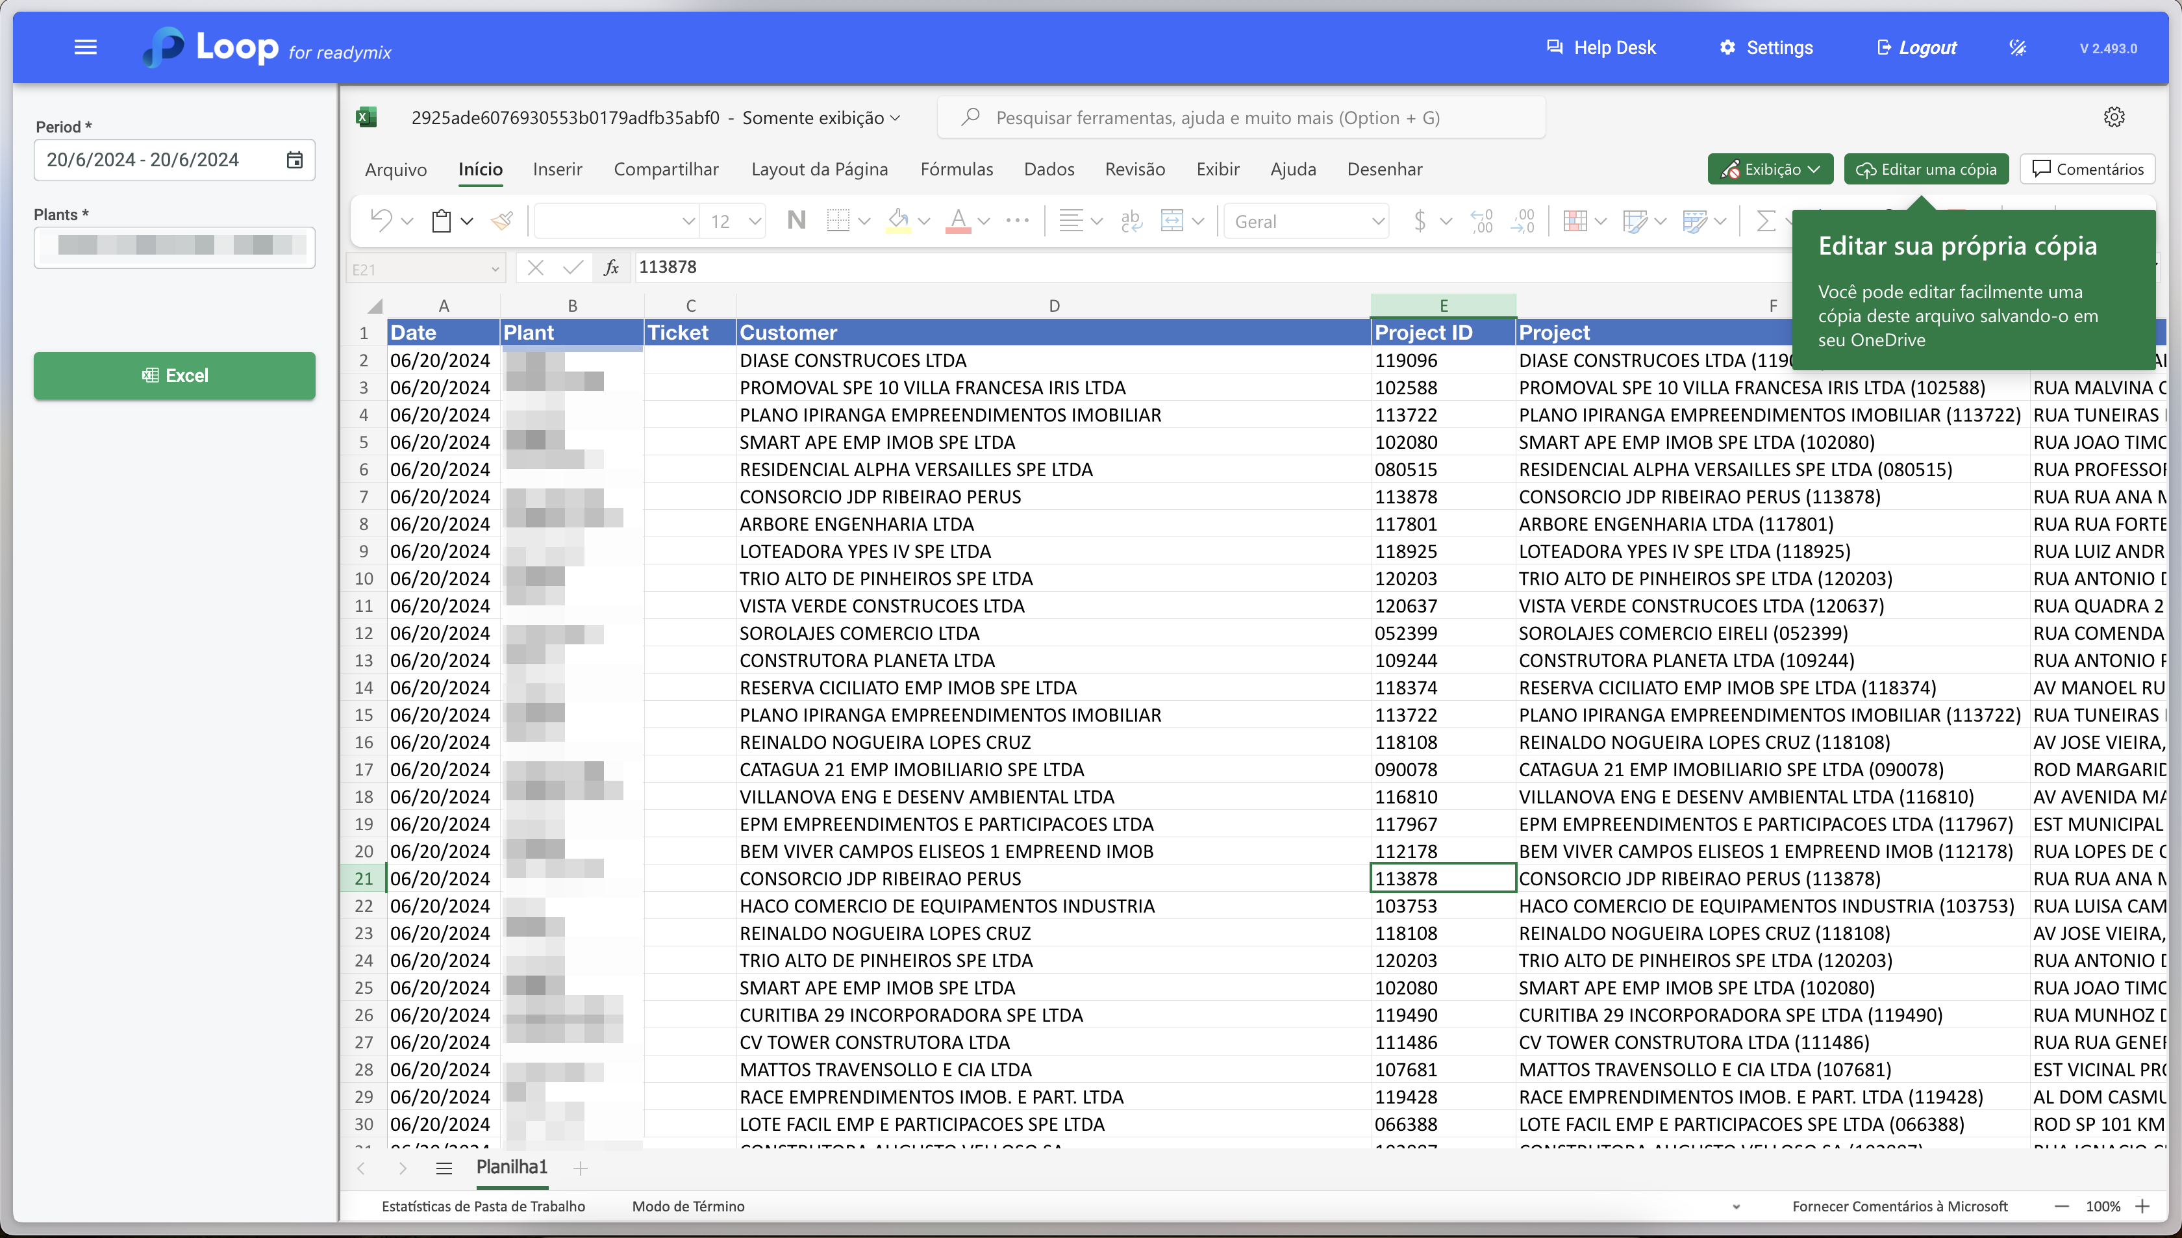Open the font size 12 dropdown
2182x1238 pixels.
tap(754, 221)
